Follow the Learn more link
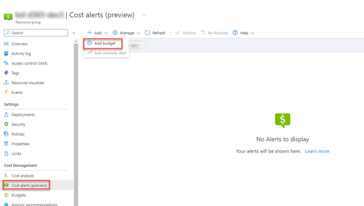Image resolution: width=364 pixels, height=206 pixels. [317, 151]
